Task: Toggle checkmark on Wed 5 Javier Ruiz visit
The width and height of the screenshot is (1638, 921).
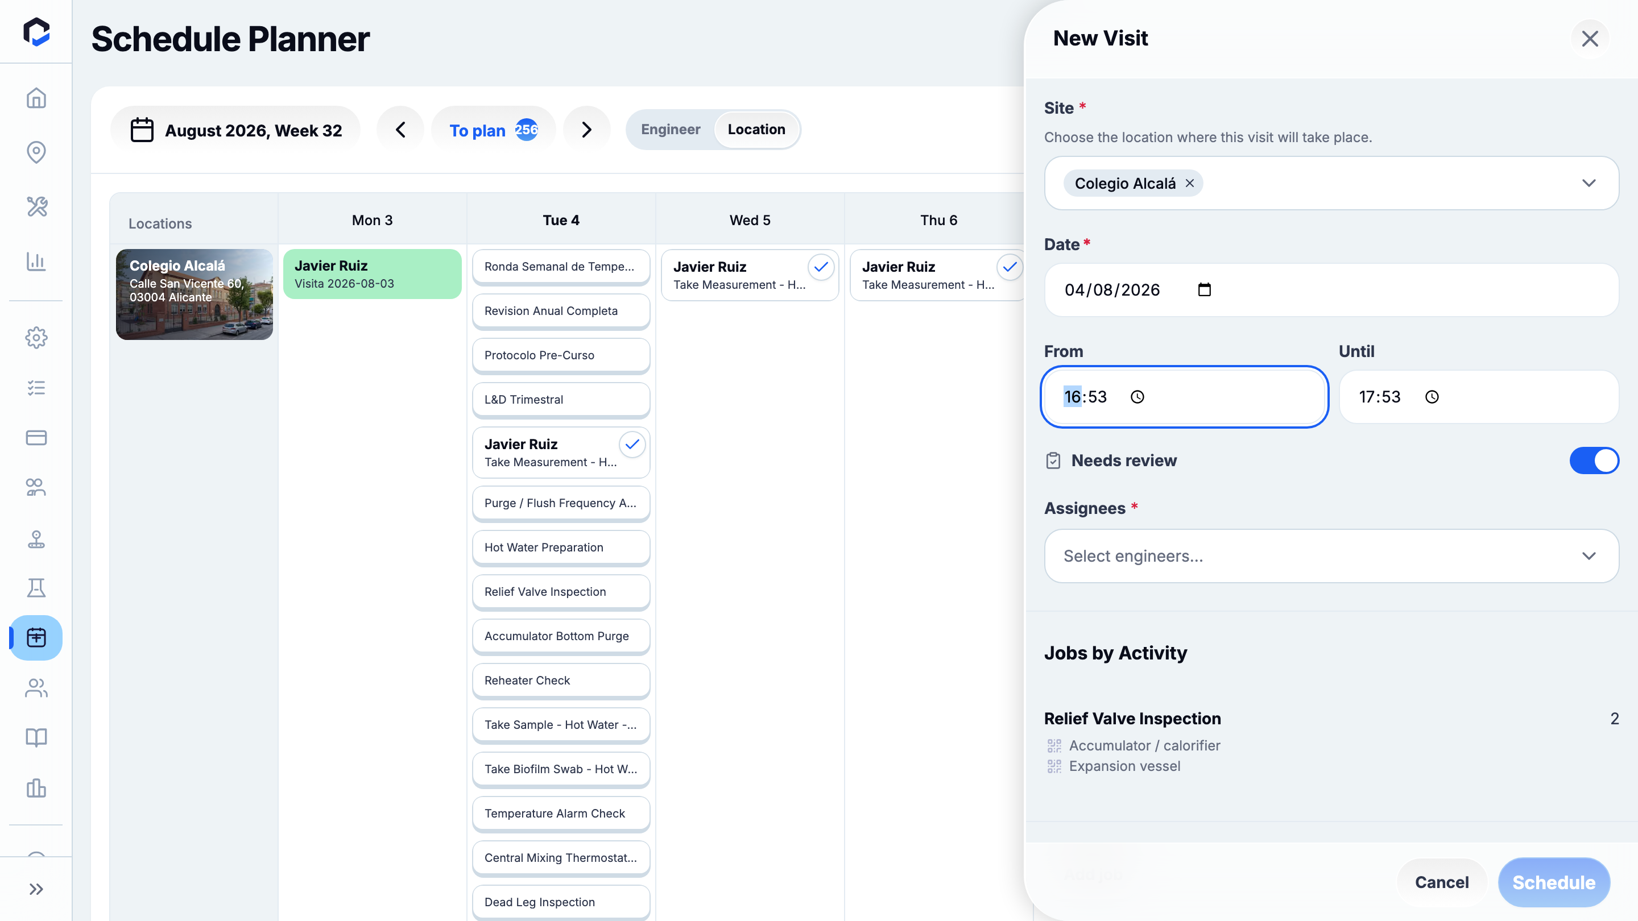Action: coord(821,266)
